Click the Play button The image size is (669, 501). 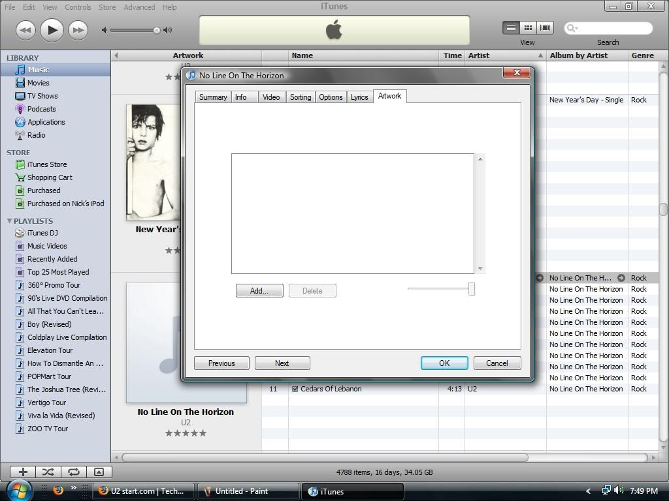pos(52,30)
